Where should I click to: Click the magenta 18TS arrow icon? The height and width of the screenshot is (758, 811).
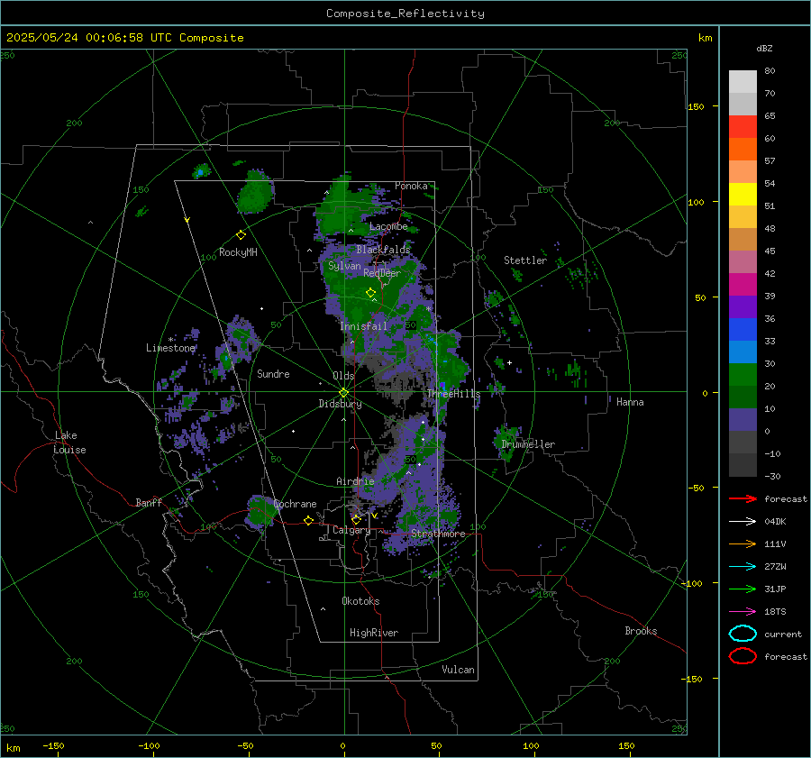(x=743, y=612)
